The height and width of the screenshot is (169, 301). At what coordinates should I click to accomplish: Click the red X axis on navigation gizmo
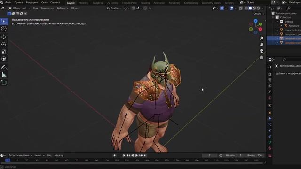pyautogui.click(x=260, y=29)
